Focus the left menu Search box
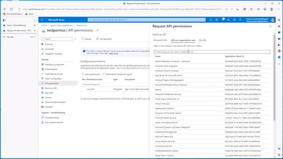The image size is (283, 159). pyautogui.click(x=57, y=39)
